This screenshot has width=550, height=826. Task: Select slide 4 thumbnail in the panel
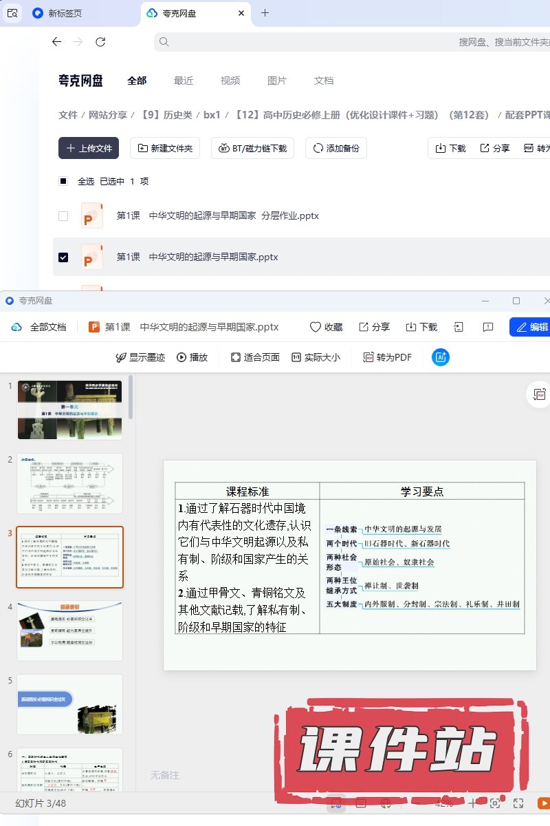(x=69, y=631)
